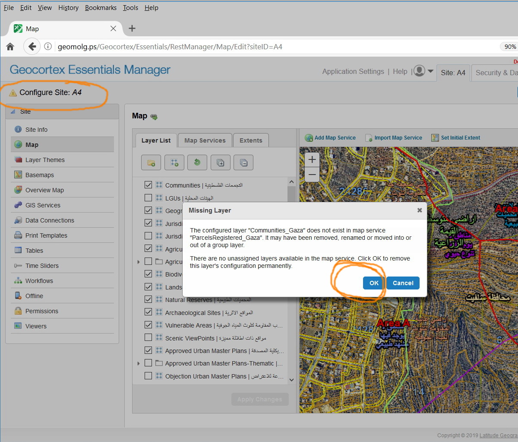The height and width of the screenshot is (442, 518).
Task: Open the browser Bookmarks menu
Action: point(101,8)
